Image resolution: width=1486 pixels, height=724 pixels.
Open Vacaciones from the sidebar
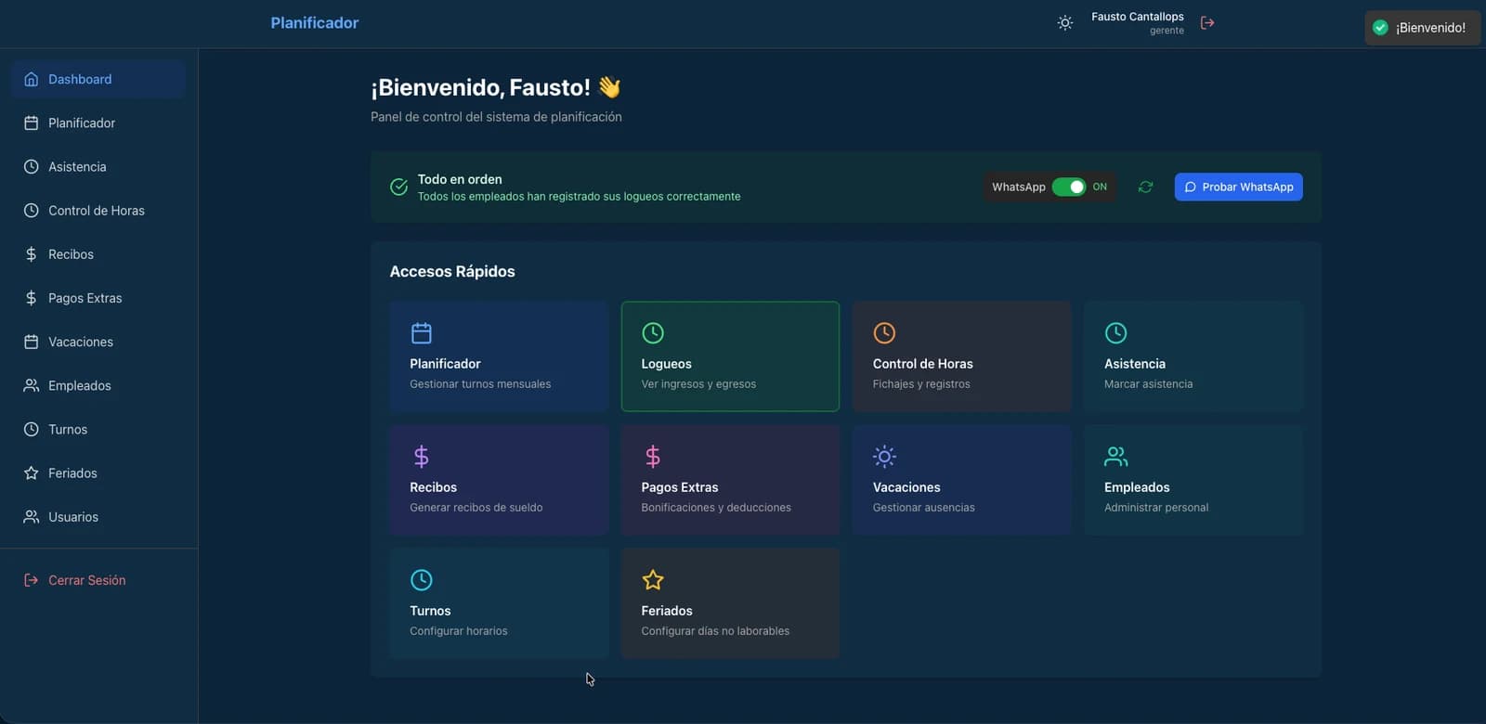click(x=98, y=342)
